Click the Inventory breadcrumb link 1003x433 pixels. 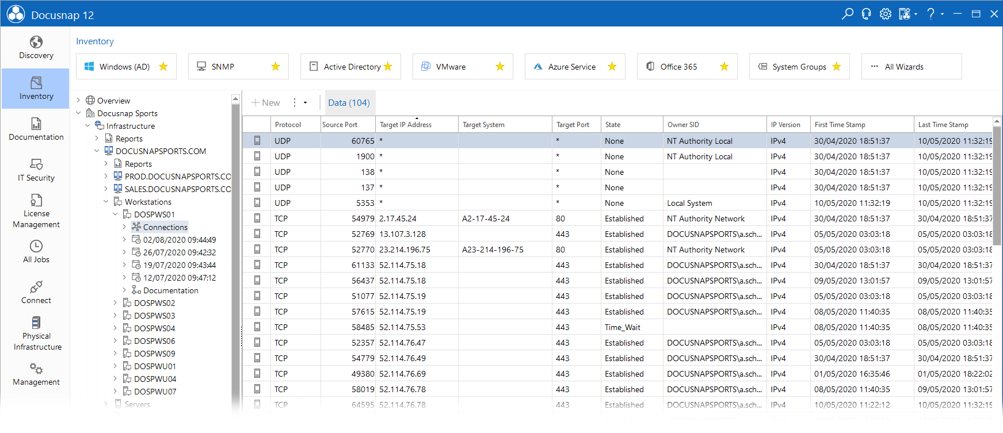95,41
